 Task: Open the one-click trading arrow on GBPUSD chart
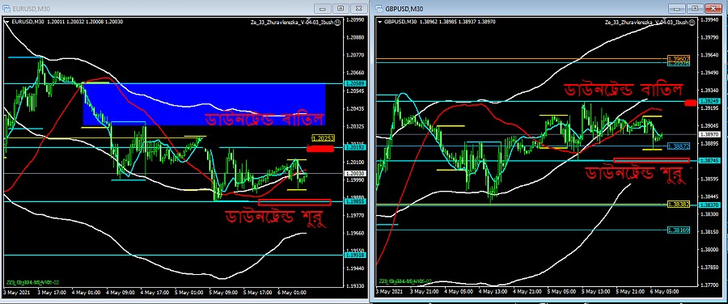[x=380, y=22]
